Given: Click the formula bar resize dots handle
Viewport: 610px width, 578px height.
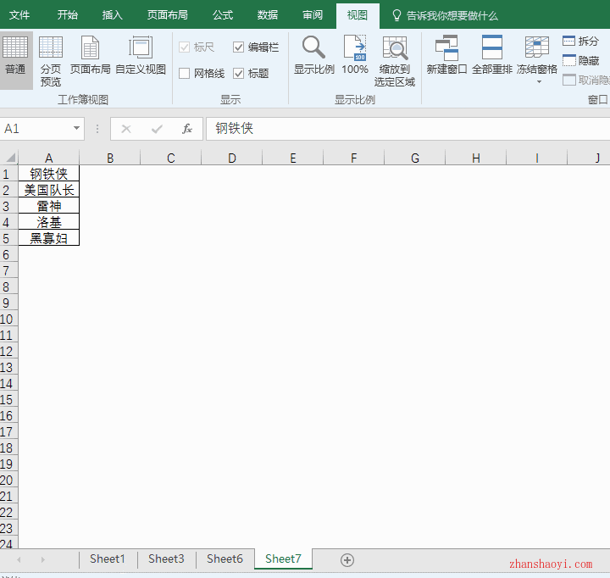Looking at the screenshot, I should (97, 129).
